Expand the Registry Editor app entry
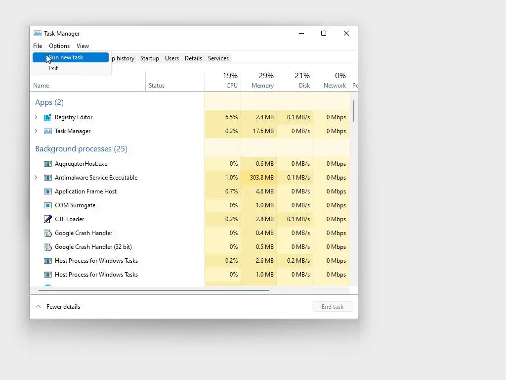This screenshot has height=380, width=506. [36, 117]
